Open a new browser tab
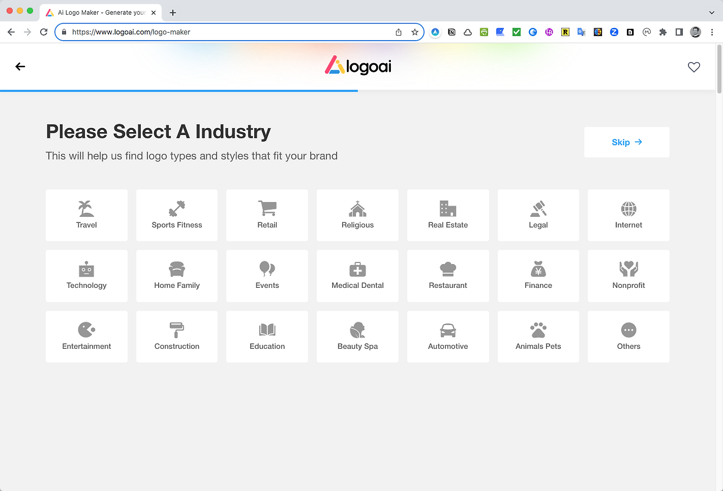Image resolution: width=723 pixels, height=491 pixels. pyautogui.click(x=173, y=12)
